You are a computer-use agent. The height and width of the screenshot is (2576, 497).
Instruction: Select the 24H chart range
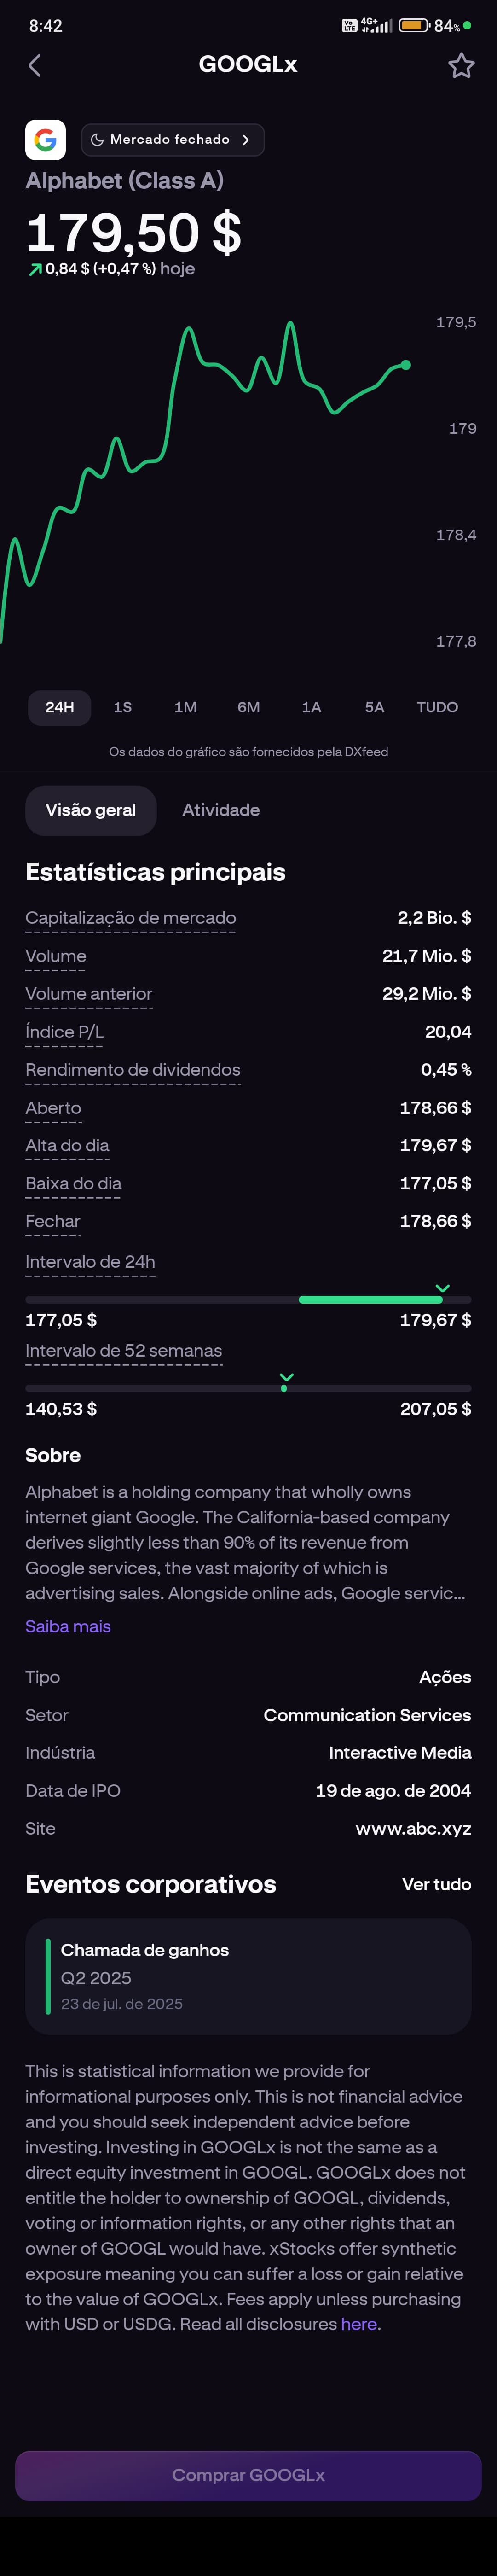[x=59, y=707]
